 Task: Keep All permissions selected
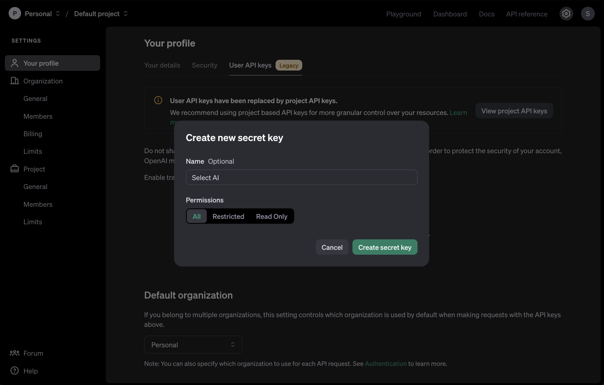click(x=196, y=216)
